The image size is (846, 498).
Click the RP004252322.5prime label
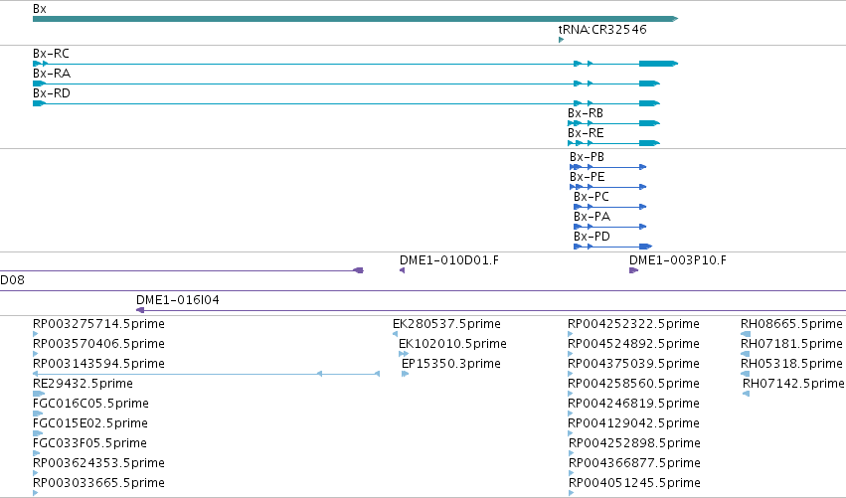(633, 324)
